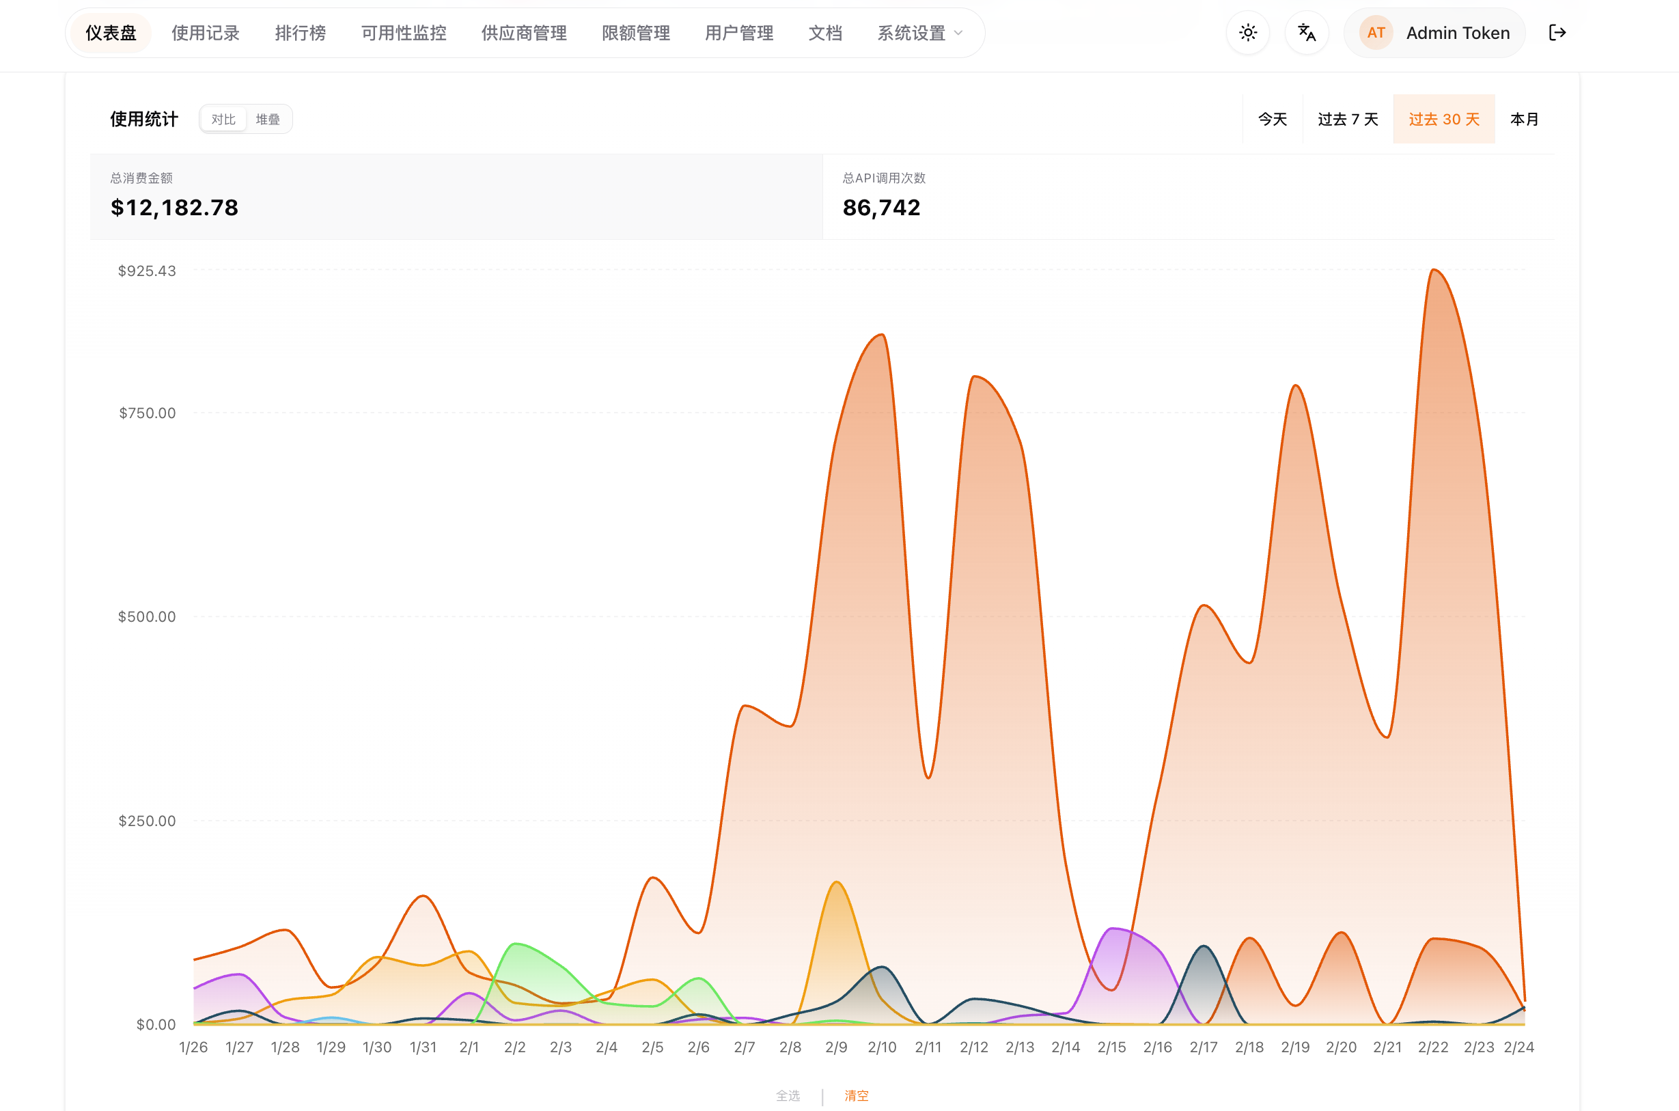Screen dimensions: 1679x1111
Task: Switch chart to 堆叠 mode
Action: (268, 119)
